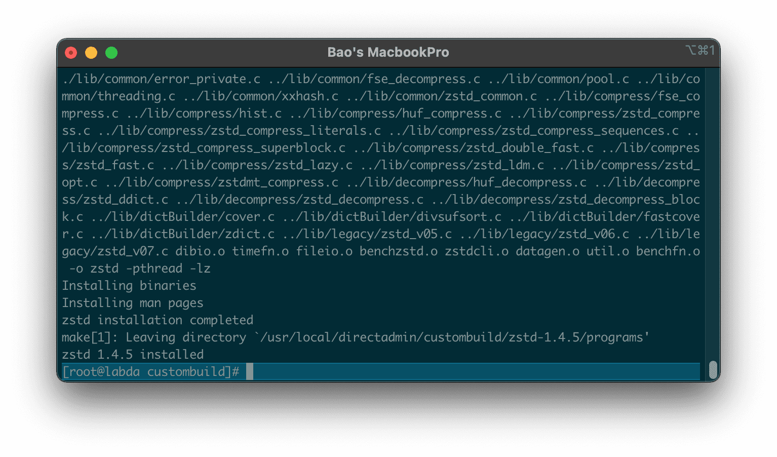Click the scrollbar thumb at bottom right
The image size is (777, 457).
[713, 370]
